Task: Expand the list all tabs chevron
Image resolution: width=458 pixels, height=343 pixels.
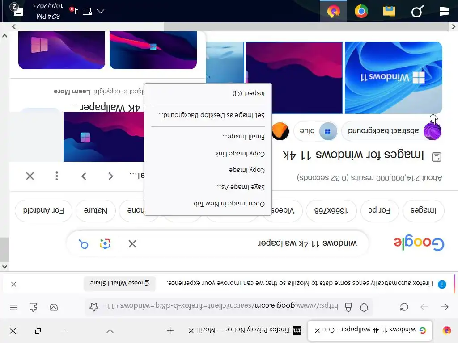Action: [x=110, y=331]
